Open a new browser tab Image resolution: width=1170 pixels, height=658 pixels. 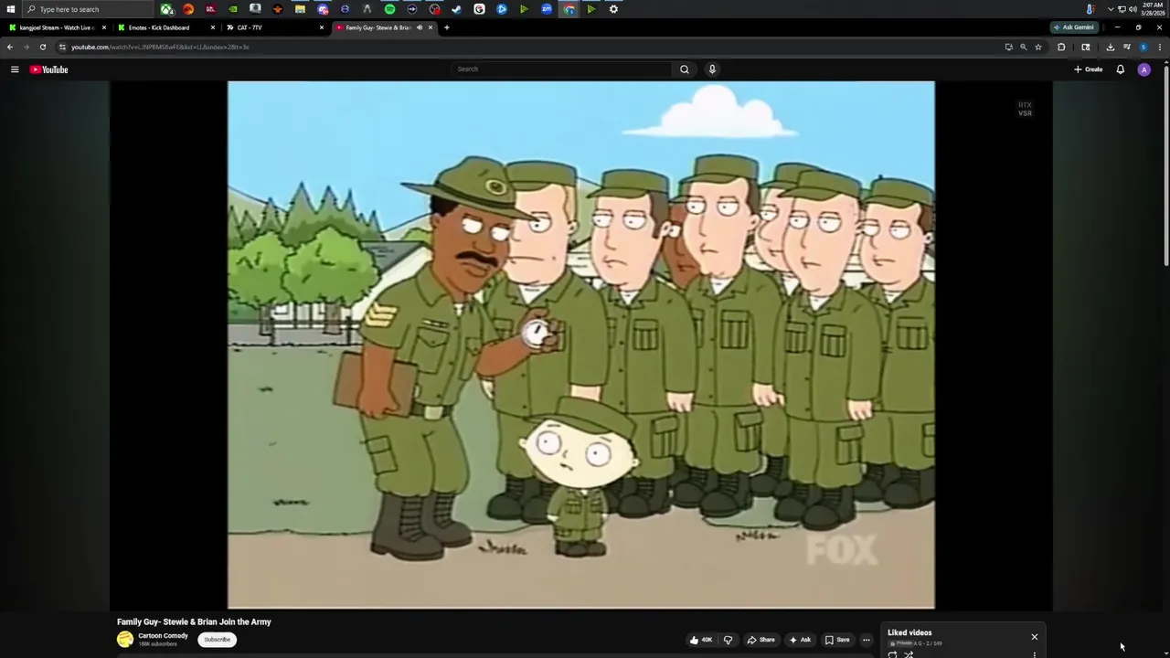446,27
